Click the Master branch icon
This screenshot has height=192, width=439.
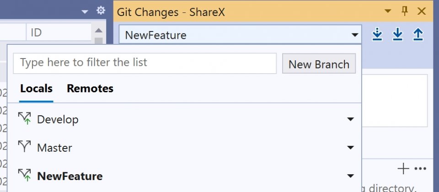[x=24, y=146]
